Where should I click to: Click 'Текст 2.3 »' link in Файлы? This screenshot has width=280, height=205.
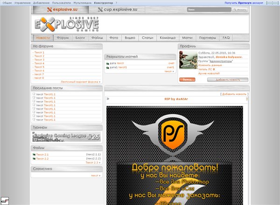pos(93,163)
